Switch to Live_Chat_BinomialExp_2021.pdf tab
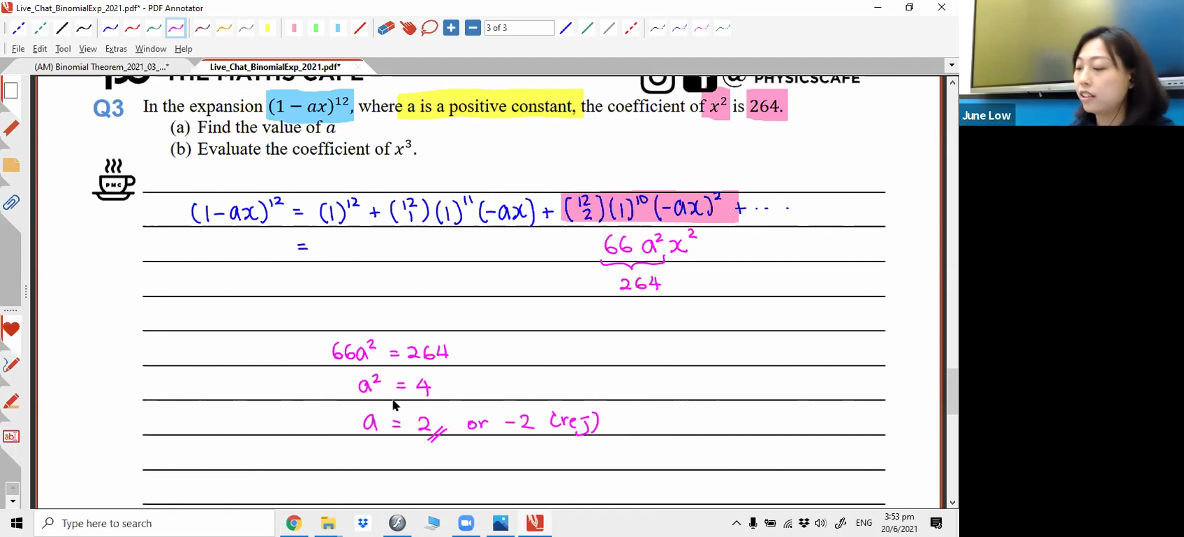This screenshot has height=537, width=1184. click(x=275, y=67)
